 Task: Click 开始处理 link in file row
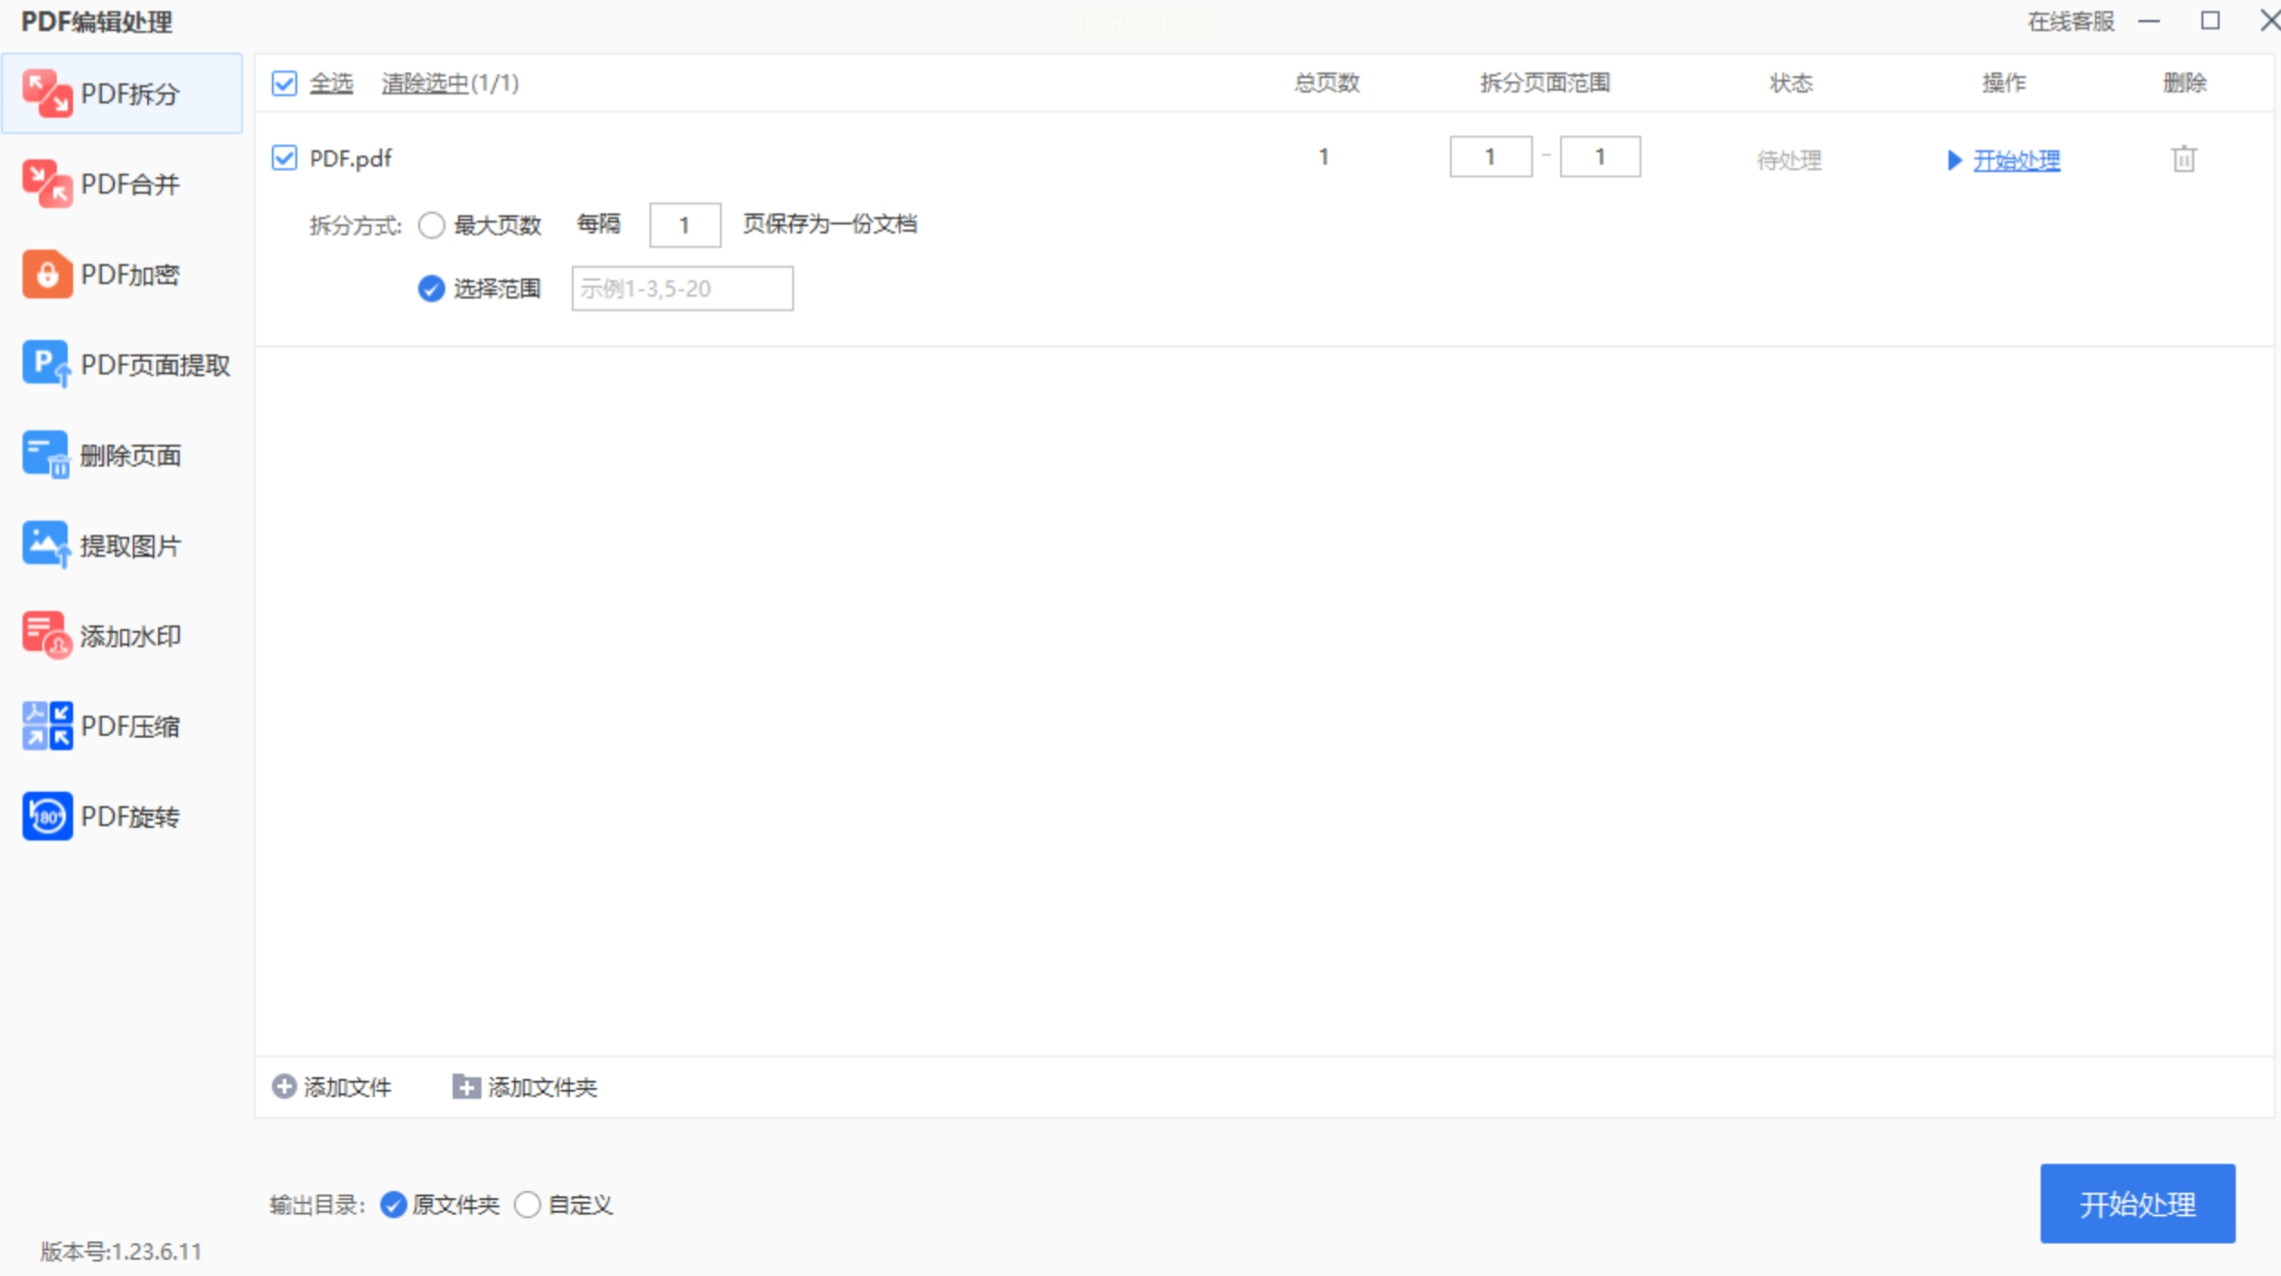tap(2015, 161)
